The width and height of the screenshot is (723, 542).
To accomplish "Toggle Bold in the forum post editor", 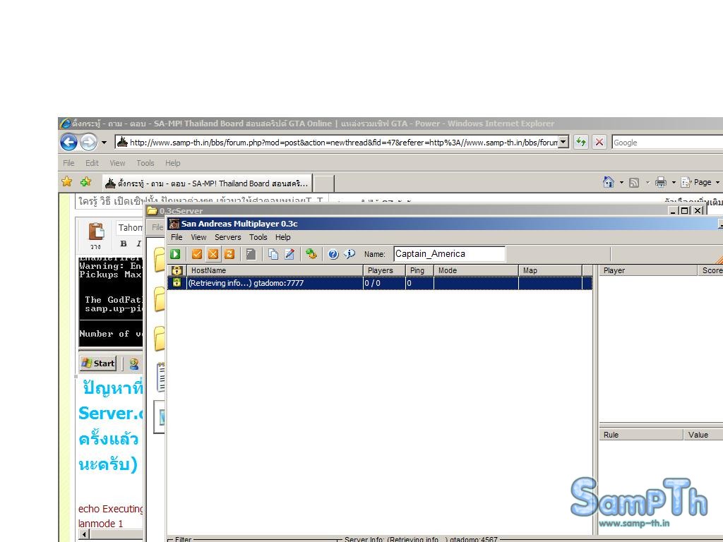I will coord(123,243).
